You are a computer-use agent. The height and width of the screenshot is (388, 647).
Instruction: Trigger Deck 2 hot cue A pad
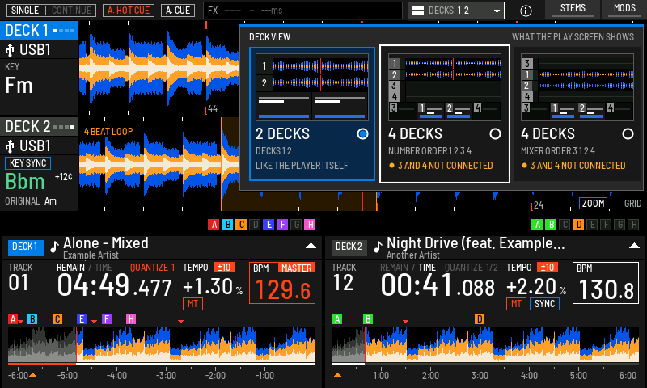click(x=537, y=225)
